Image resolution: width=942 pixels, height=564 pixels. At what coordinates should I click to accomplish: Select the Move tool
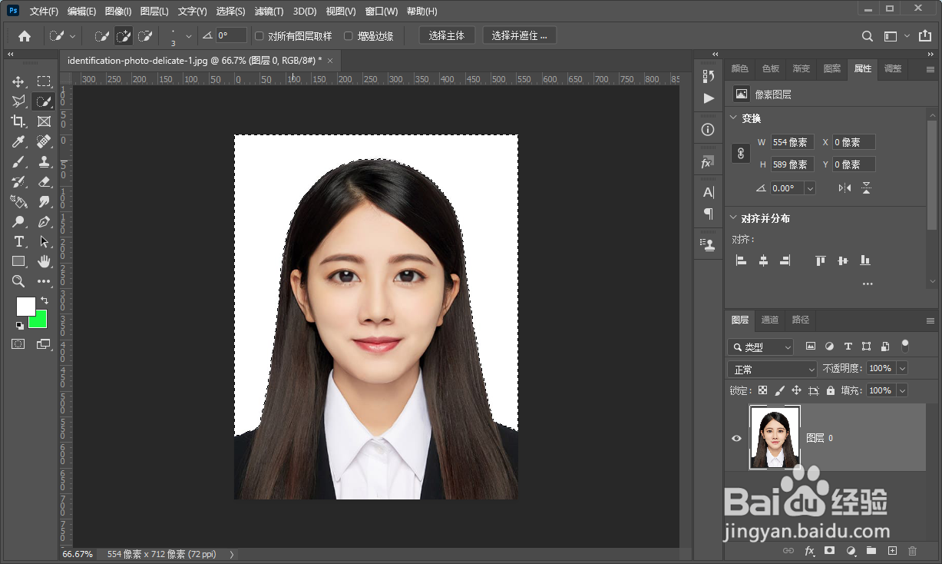(18, 81)
